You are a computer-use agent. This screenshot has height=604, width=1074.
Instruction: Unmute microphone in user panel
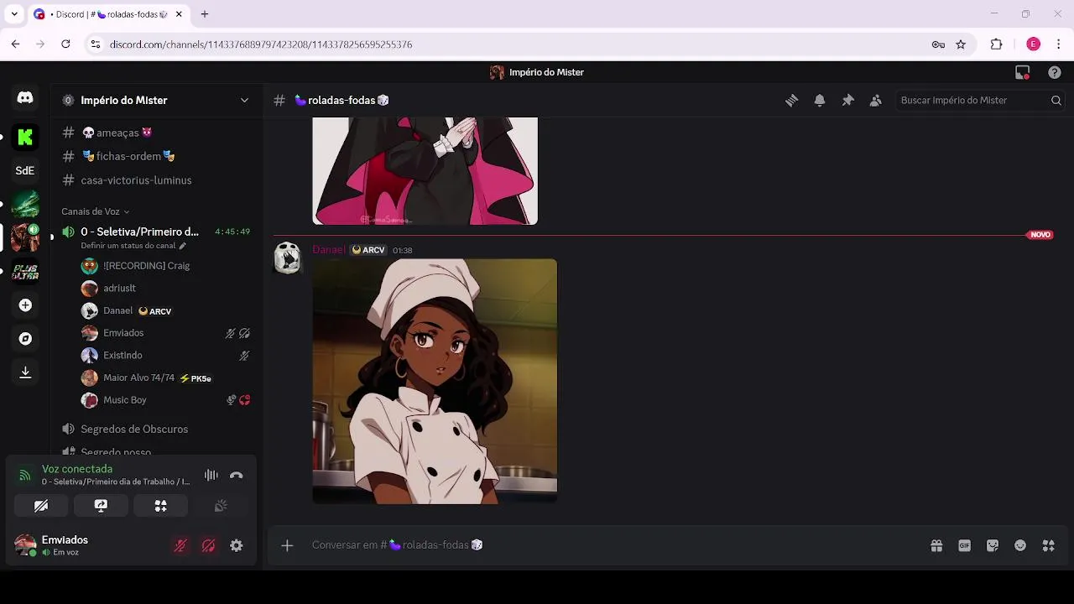point(180,546)
